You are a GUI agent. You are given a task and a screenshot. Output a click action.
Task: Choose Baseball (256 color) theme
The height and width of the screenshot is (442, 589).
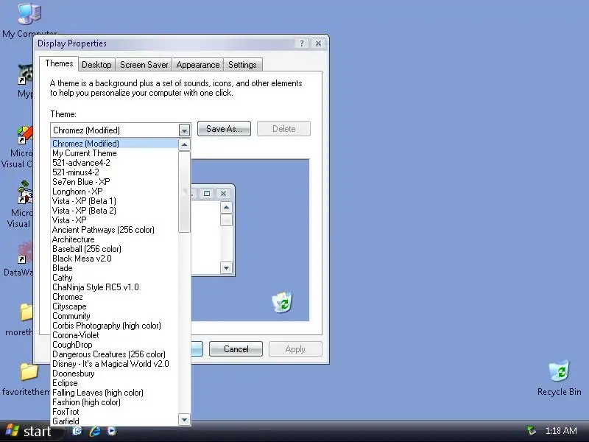(x=115, y=249)
